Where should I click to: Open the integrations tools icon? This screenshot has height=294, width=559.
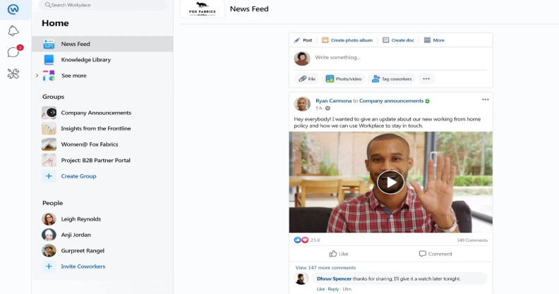point(13,73)
